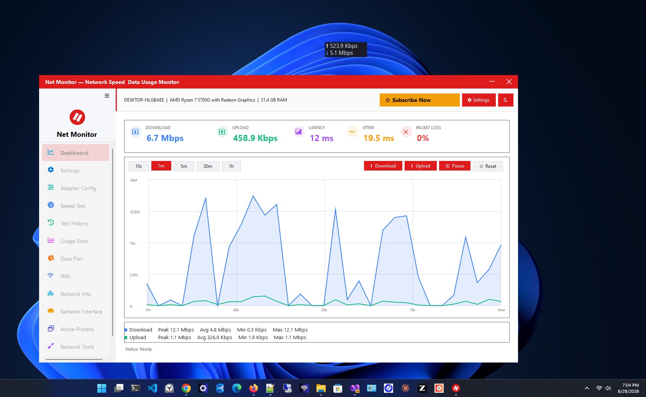Click the green Upload legend swatch

[x=126, y=338]
